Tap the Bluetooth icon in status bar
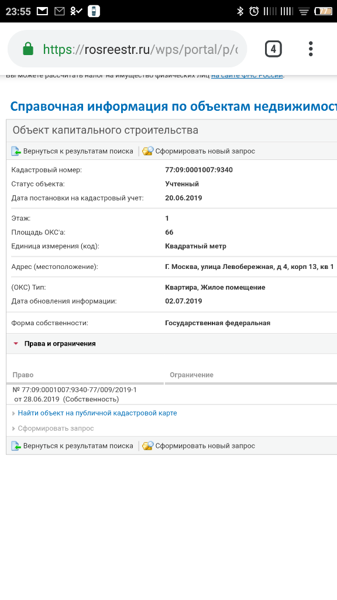Screen dimensions: 337x600 240,11
